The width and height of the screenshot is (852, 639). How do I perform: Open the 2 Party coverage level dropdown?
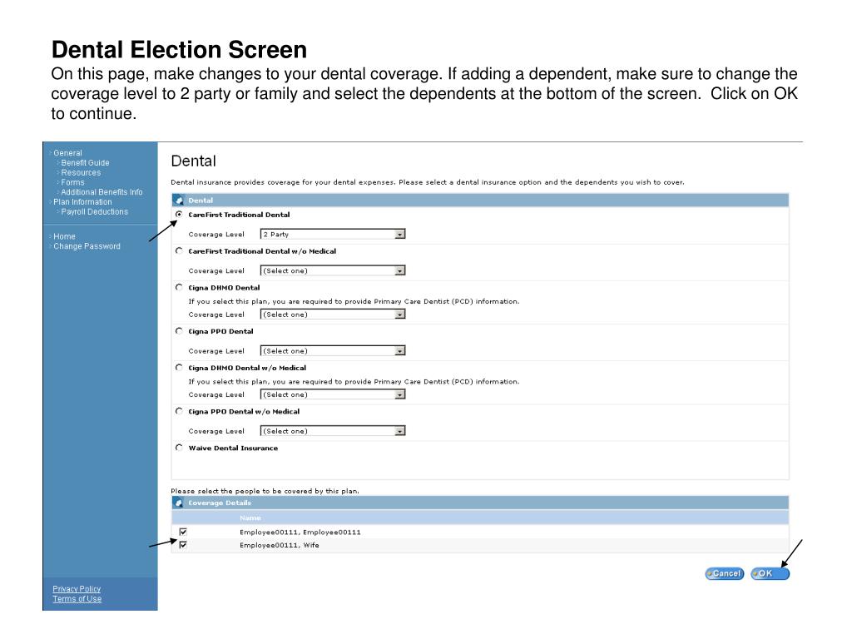tap(332, 235)
